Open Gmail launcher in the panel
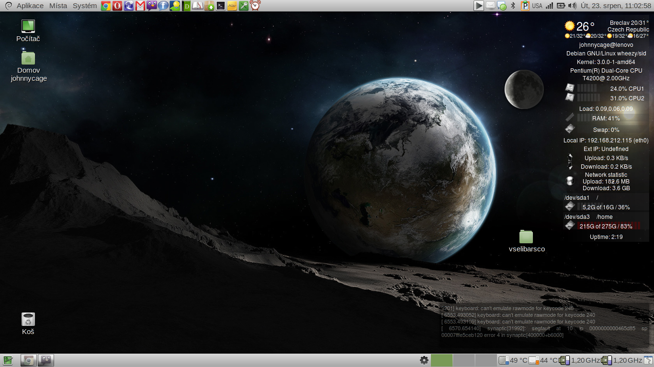 (x=140, y=6)
